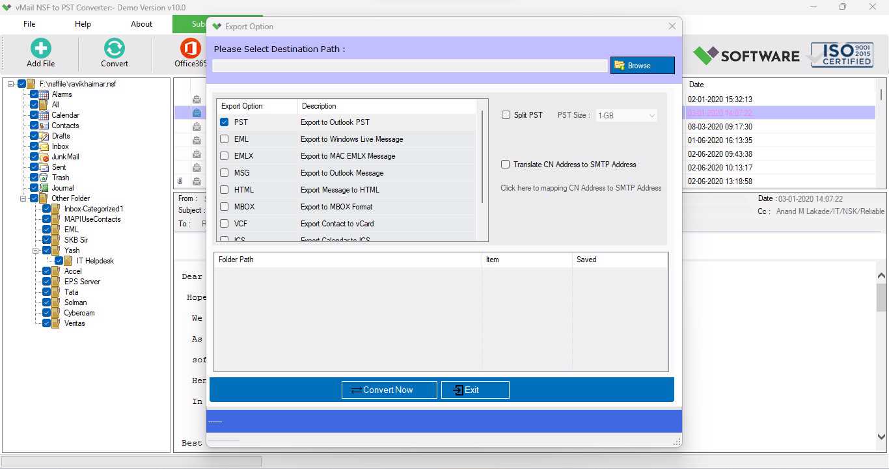
Task: Check the MSG export option checkbox
Action: pyautogui.click(x=225, y=173)
